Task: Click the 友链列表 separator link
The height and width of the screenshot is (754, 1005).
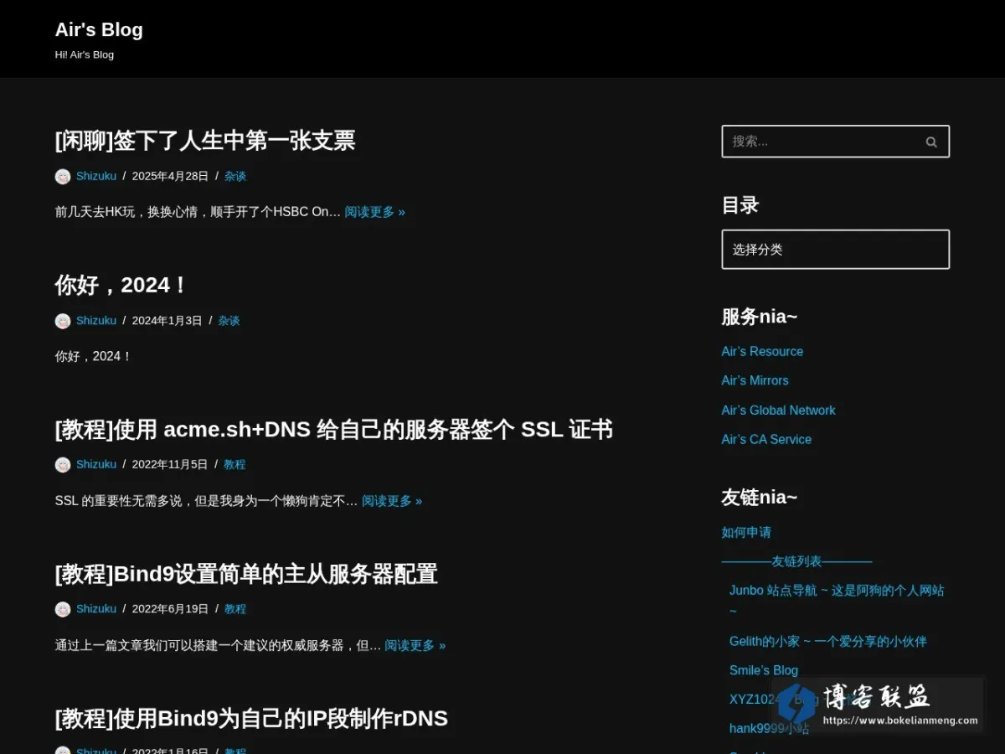Action: click(x=796, y=561)
